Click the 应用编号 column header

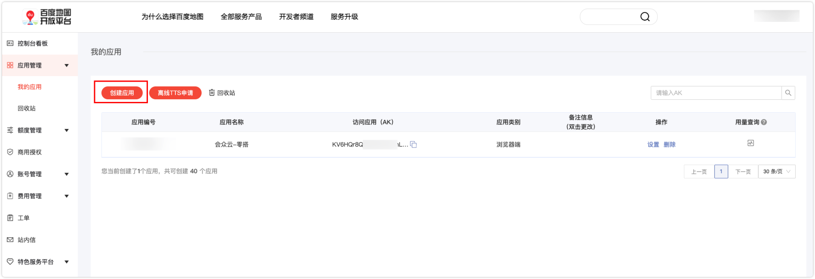144,122
